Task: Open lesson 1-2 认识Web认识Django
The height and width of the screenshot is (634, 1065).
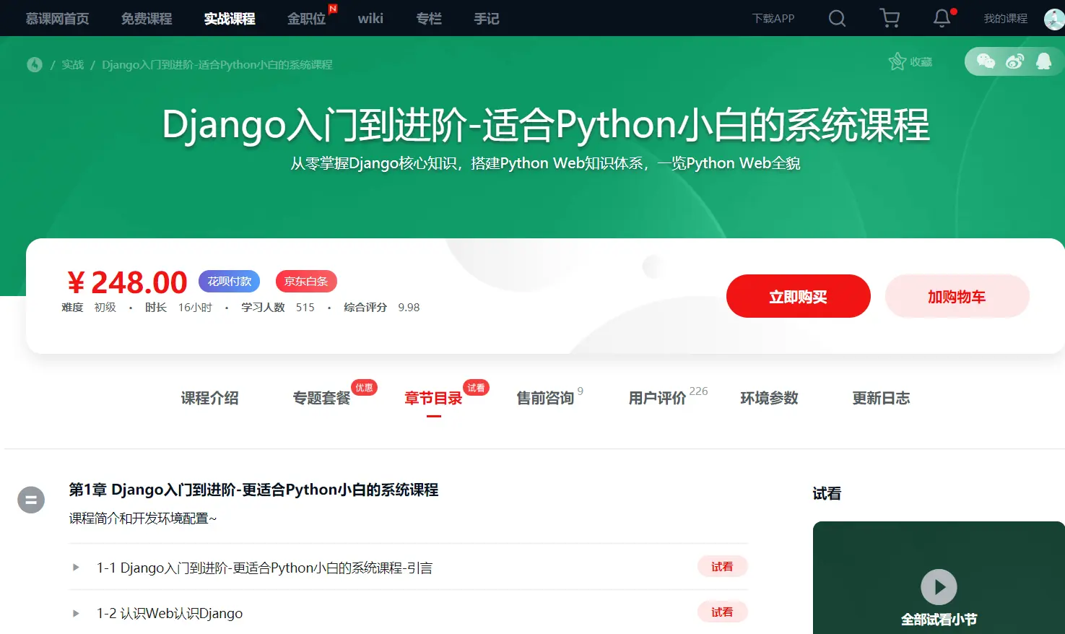Action: click(x=170, y=614)
